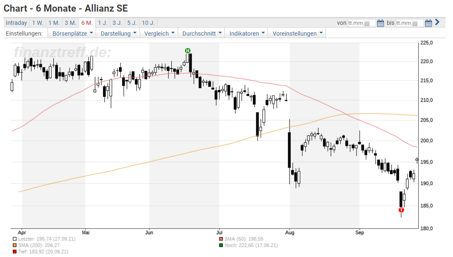Click the green H high marker
453x257 pixels.
pos(188,50)
